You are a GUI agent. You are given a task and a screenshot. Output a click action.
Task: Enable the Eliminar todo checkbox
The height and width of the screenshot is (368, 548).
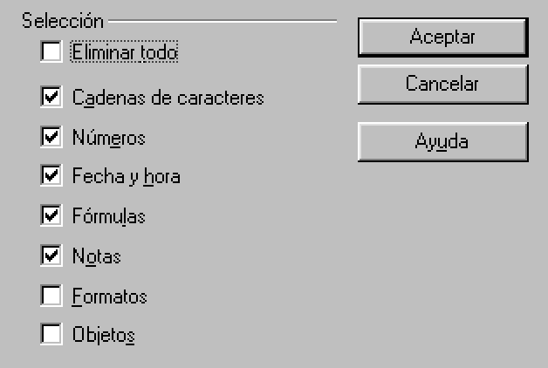click(51, 53)
